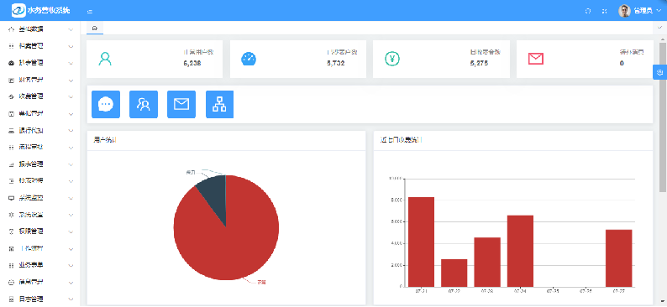Open the 权限管理 sidebar menu item
Image resolution: width=667 pixels, height=307 pixels.
(x=41, y=232)
